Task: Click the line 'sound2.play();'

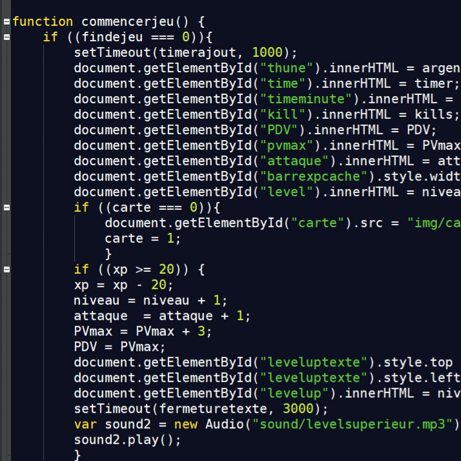Action: pyautogui.click(x=128, y=441)
